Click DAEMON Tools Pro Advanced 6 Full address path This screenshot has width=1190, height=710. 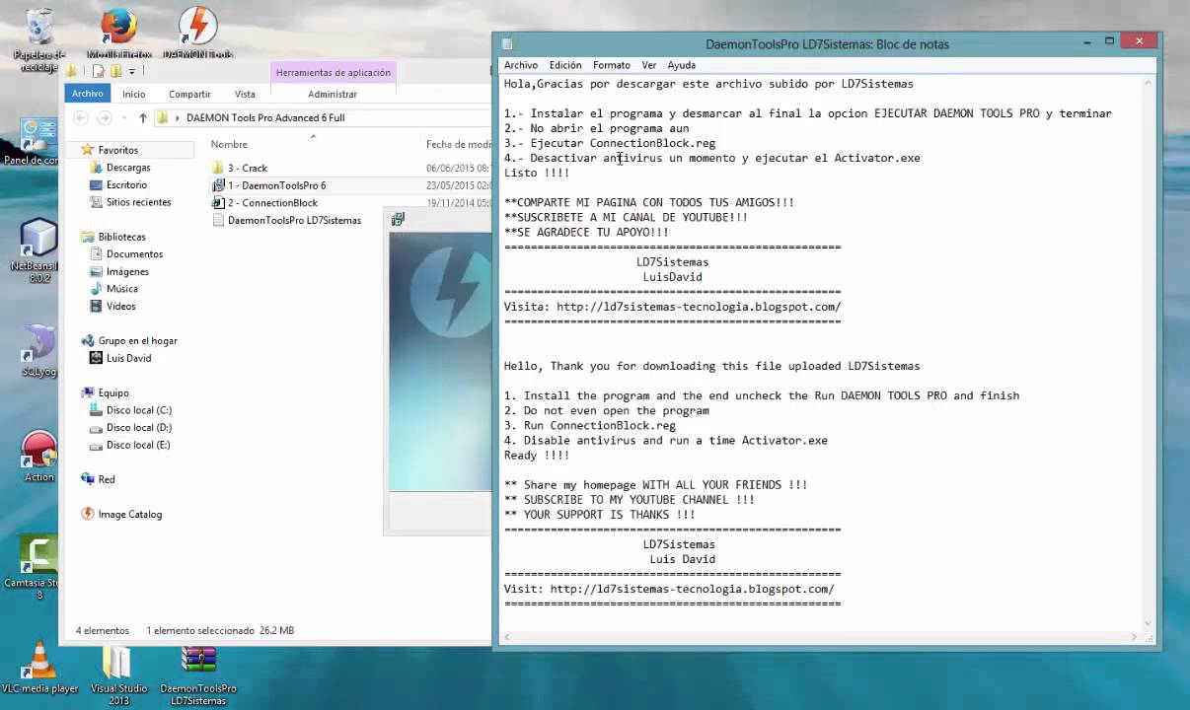(x=265, y=117)
